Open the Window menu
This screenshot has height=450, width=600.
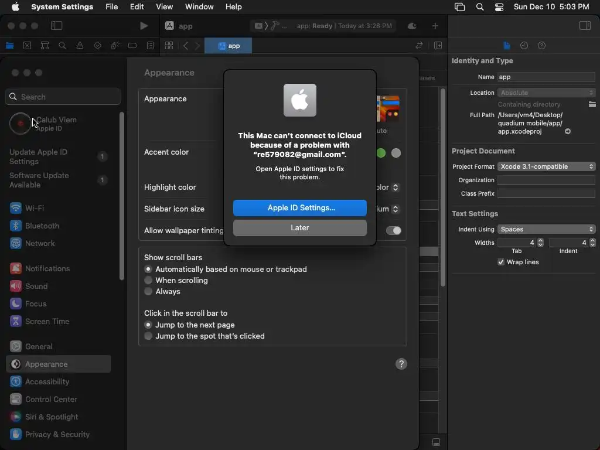(x=199, y=7)
